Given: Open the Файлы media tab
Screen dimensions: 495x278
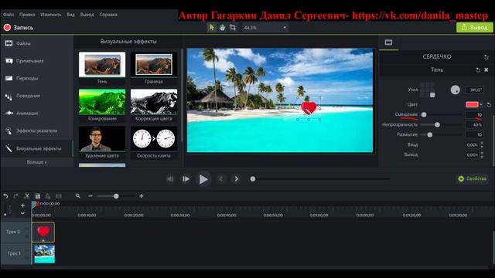Looking at the screenshot, I should [36, 43].
